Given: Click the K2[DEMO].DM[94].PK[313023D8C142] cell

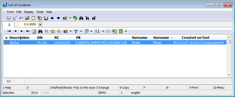Looking at the screenshot, I should (104, 43).
